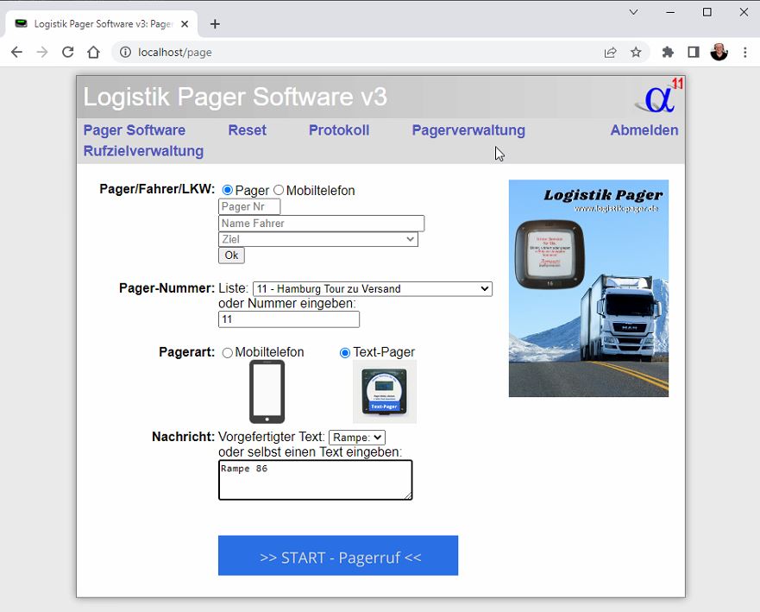Click the Text-Pager device icon
The width and height of the screenshot is (760, 612).
coord(384,390)
